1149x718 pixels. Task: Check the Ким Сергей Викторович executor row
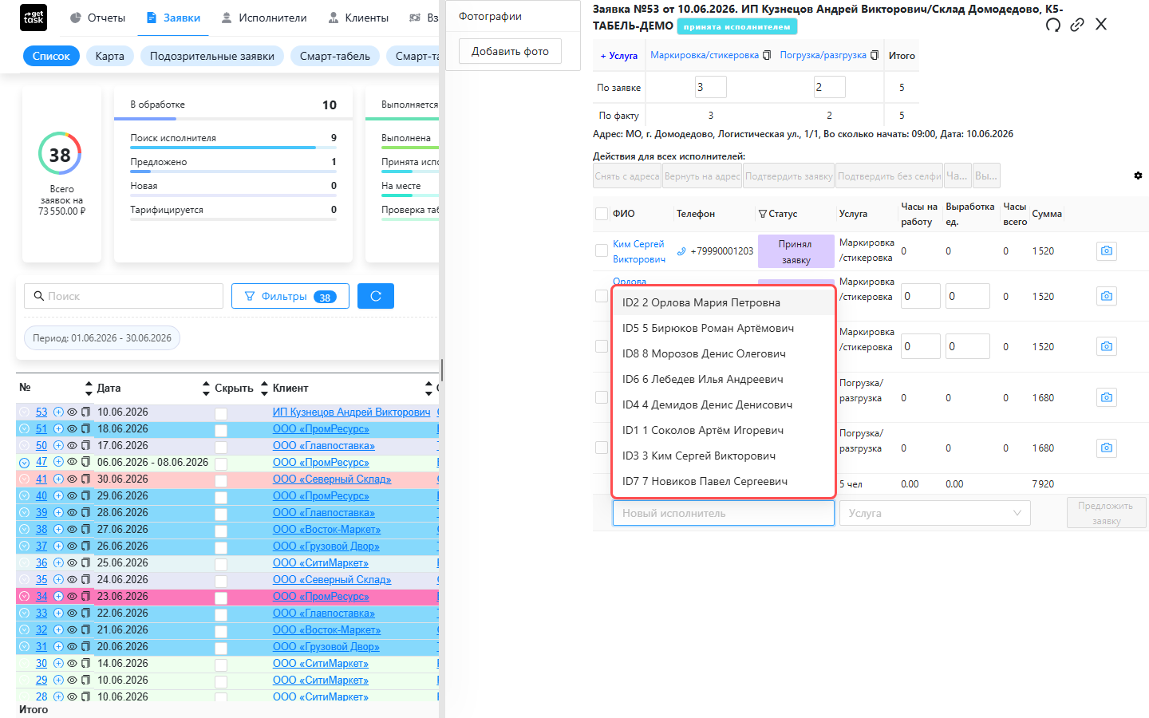[602, 251]
